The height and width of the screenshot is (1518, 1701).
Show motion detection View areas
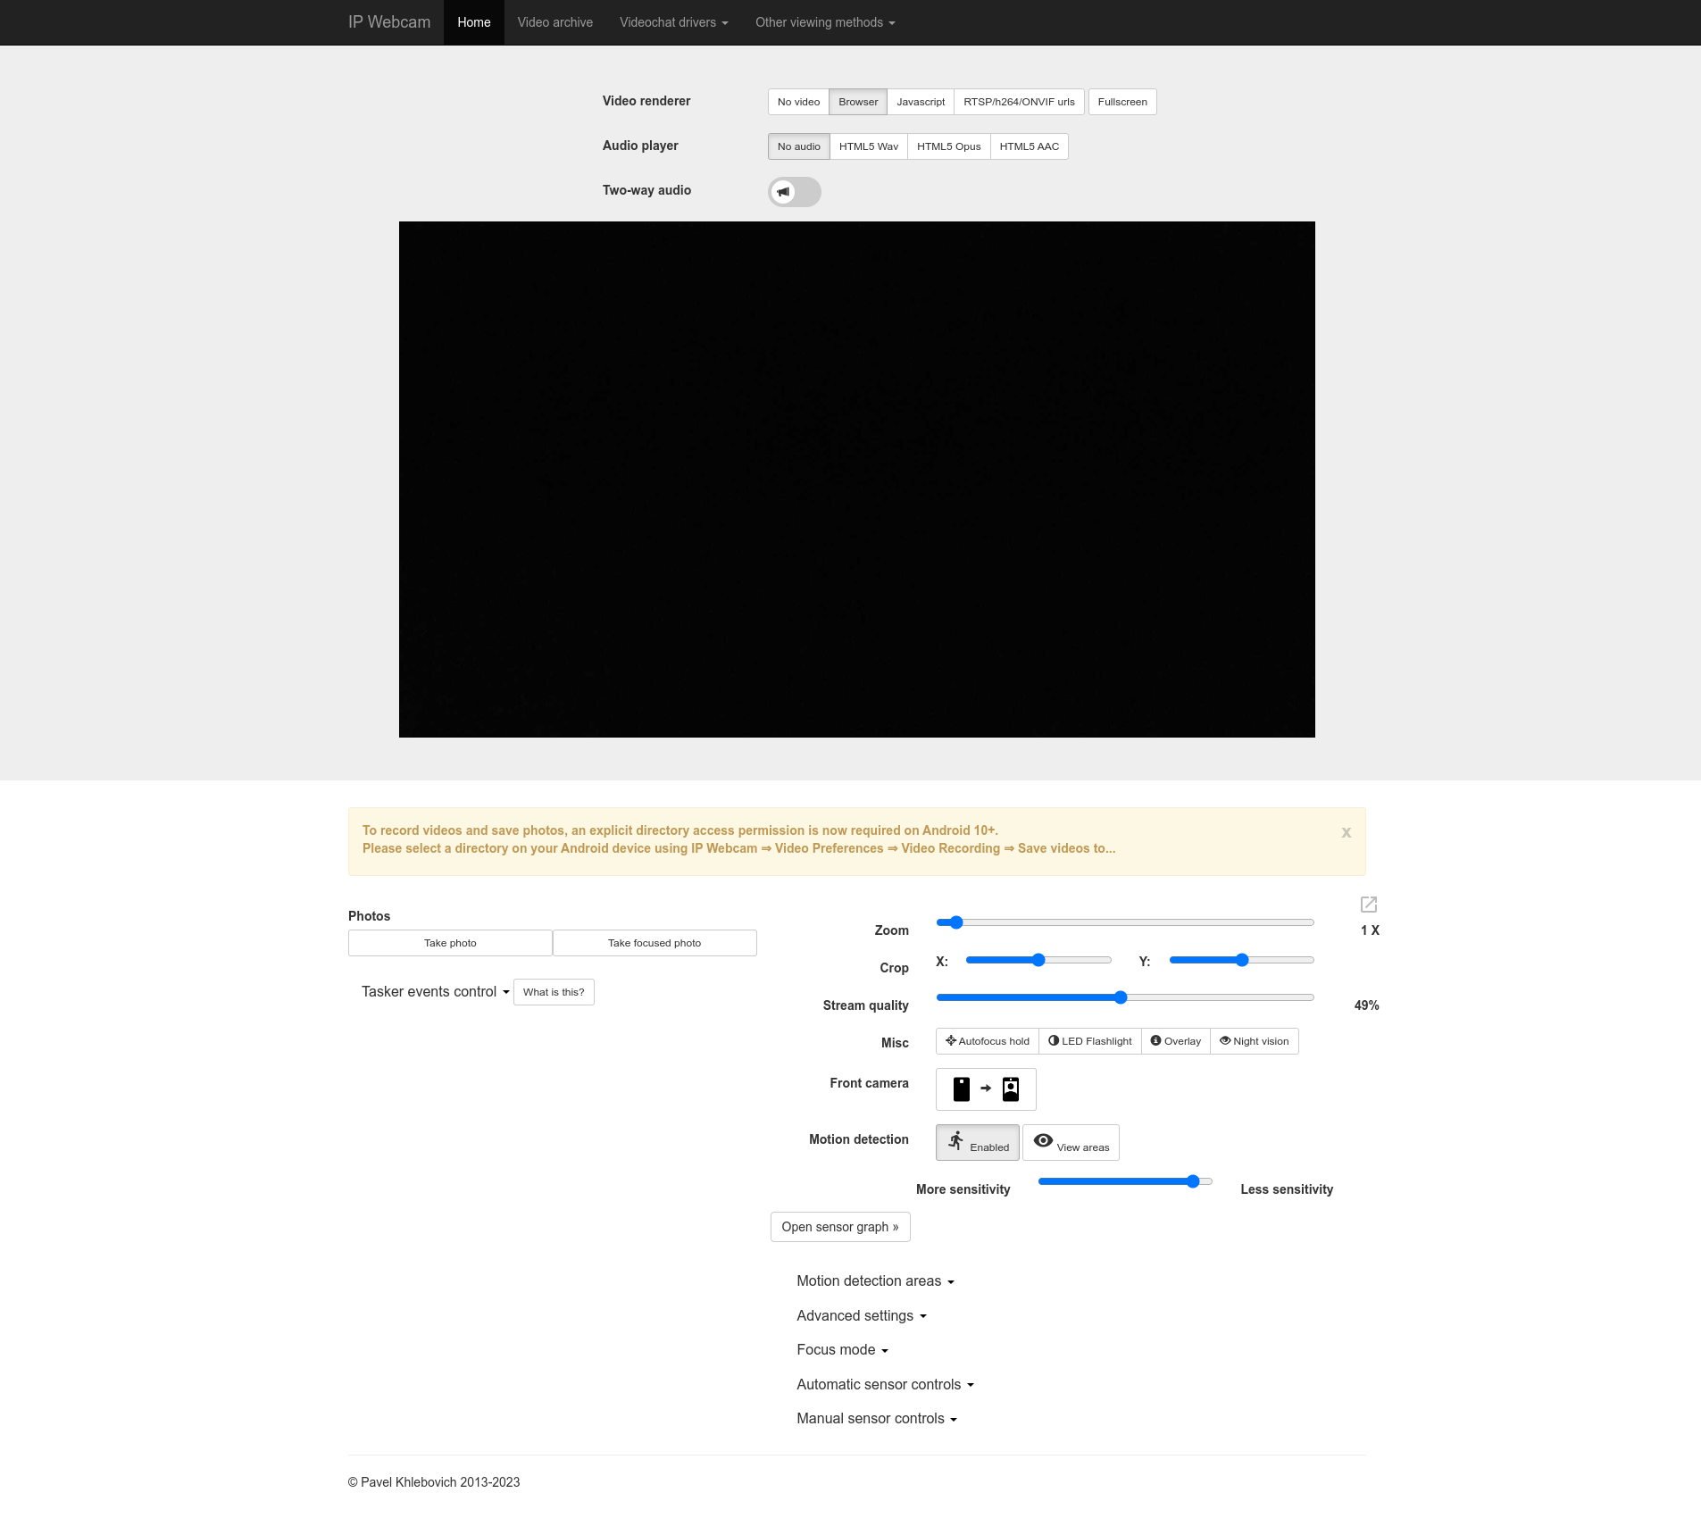pos(1071,1142)
